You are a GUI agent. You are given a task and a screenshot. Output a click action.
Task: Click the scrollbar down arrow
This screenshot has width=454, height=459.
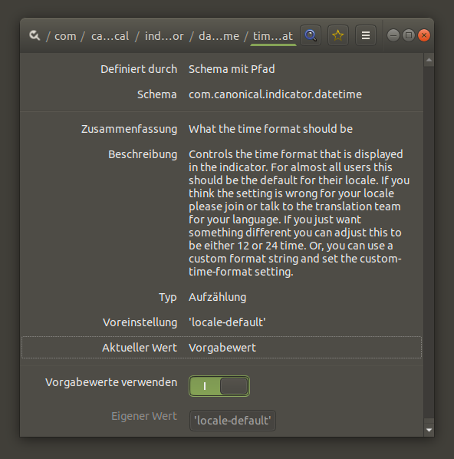coord(429,430)
